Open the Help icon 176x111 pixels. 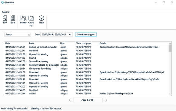[42, 20]
